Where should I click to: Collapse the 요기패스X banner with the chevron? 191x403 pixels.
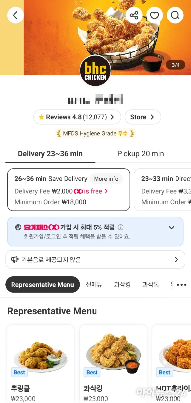coord(171,228)
